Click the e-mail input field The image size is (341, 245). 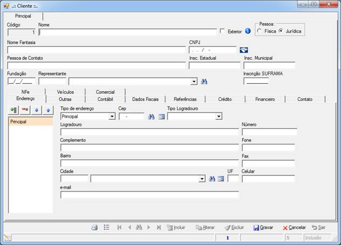coord(149,195)
